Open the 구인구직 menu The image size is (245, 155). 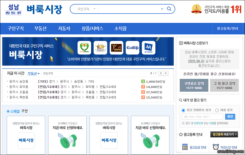coord(16,28)
